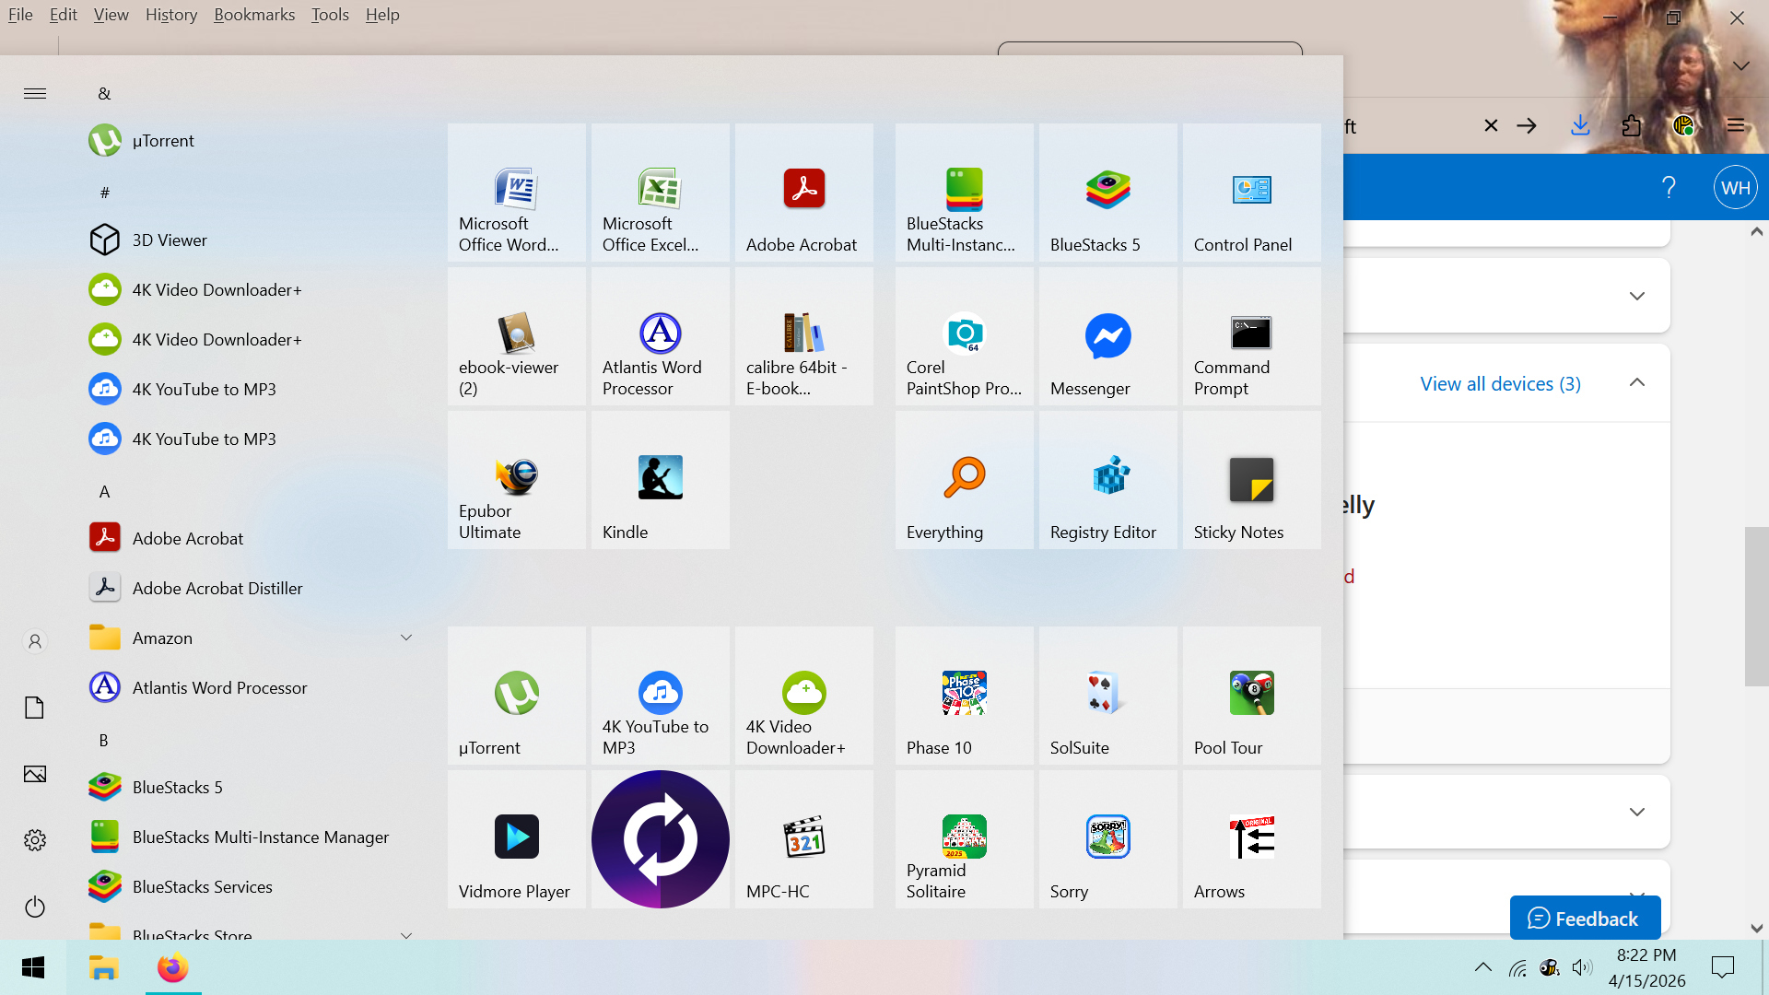Click the Firefox forward arrow button

pyautogui.click(x=1527, y=125)
